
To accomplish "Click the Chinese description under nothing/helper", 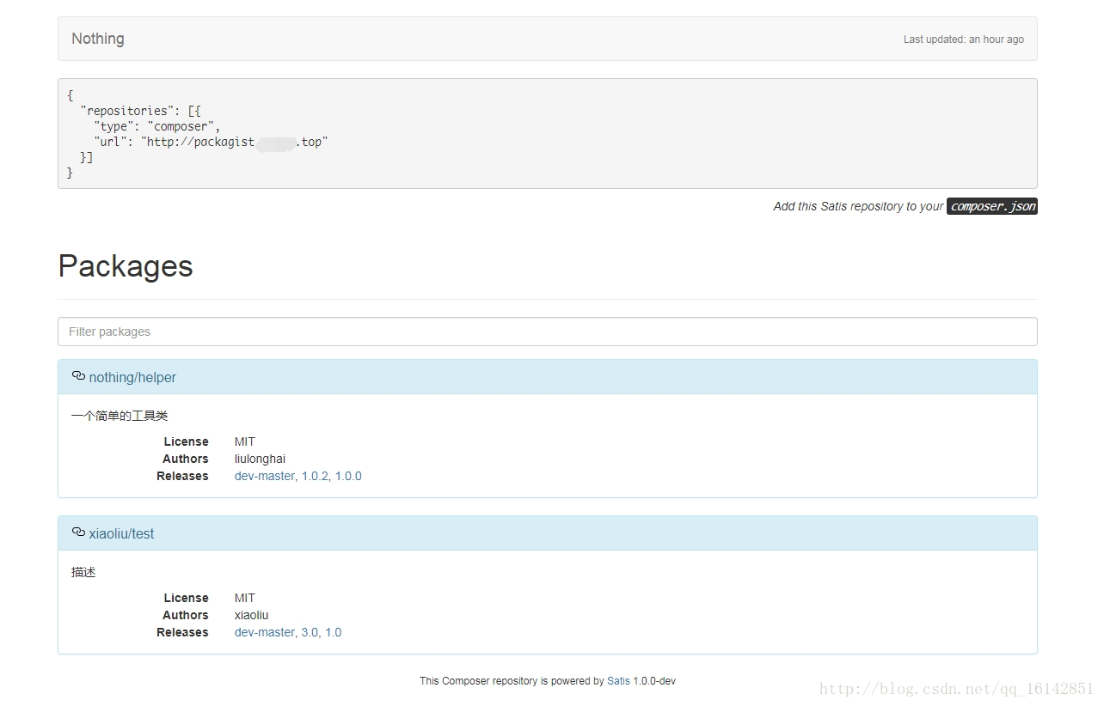I will [x=120, y=416].
